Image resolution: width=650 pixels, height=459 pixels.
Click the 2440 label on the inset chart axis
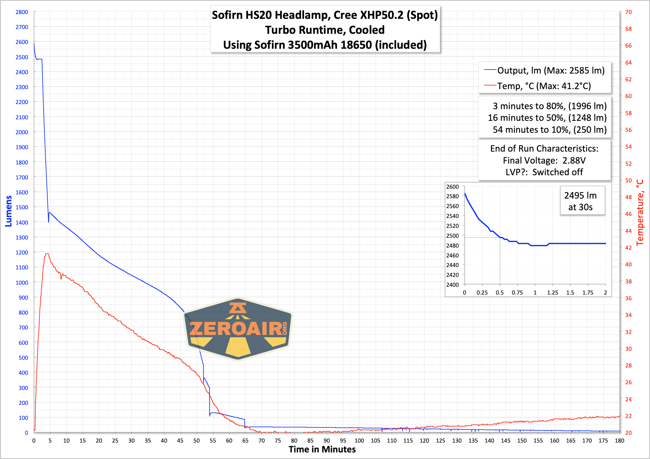point(452,265)
